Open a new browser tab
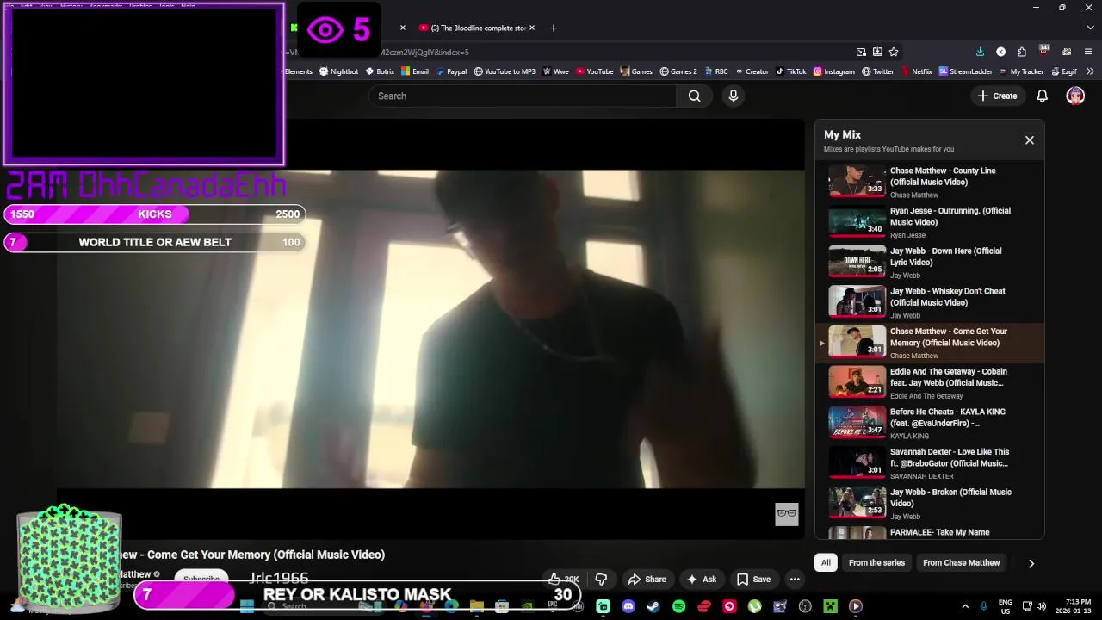The height and width of the screenshot is (620, 1102). [x=554, y=28]
